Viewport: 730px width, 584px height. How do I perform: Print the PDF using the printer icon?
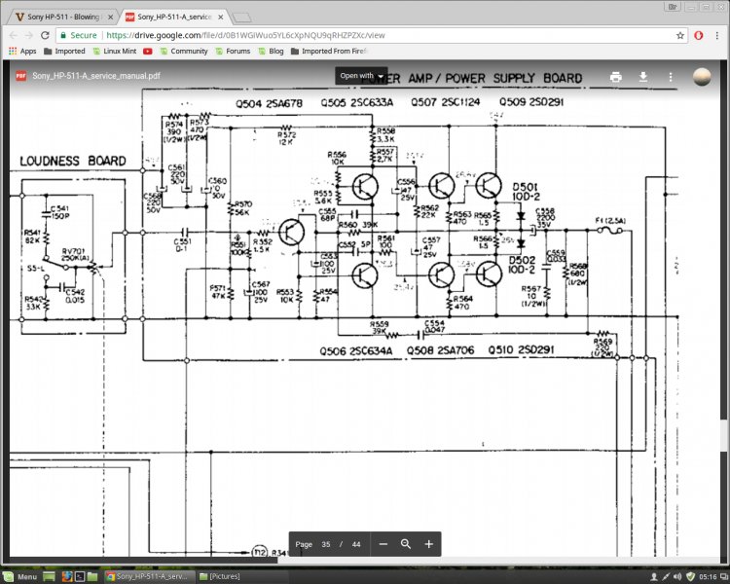coord(615,76)
